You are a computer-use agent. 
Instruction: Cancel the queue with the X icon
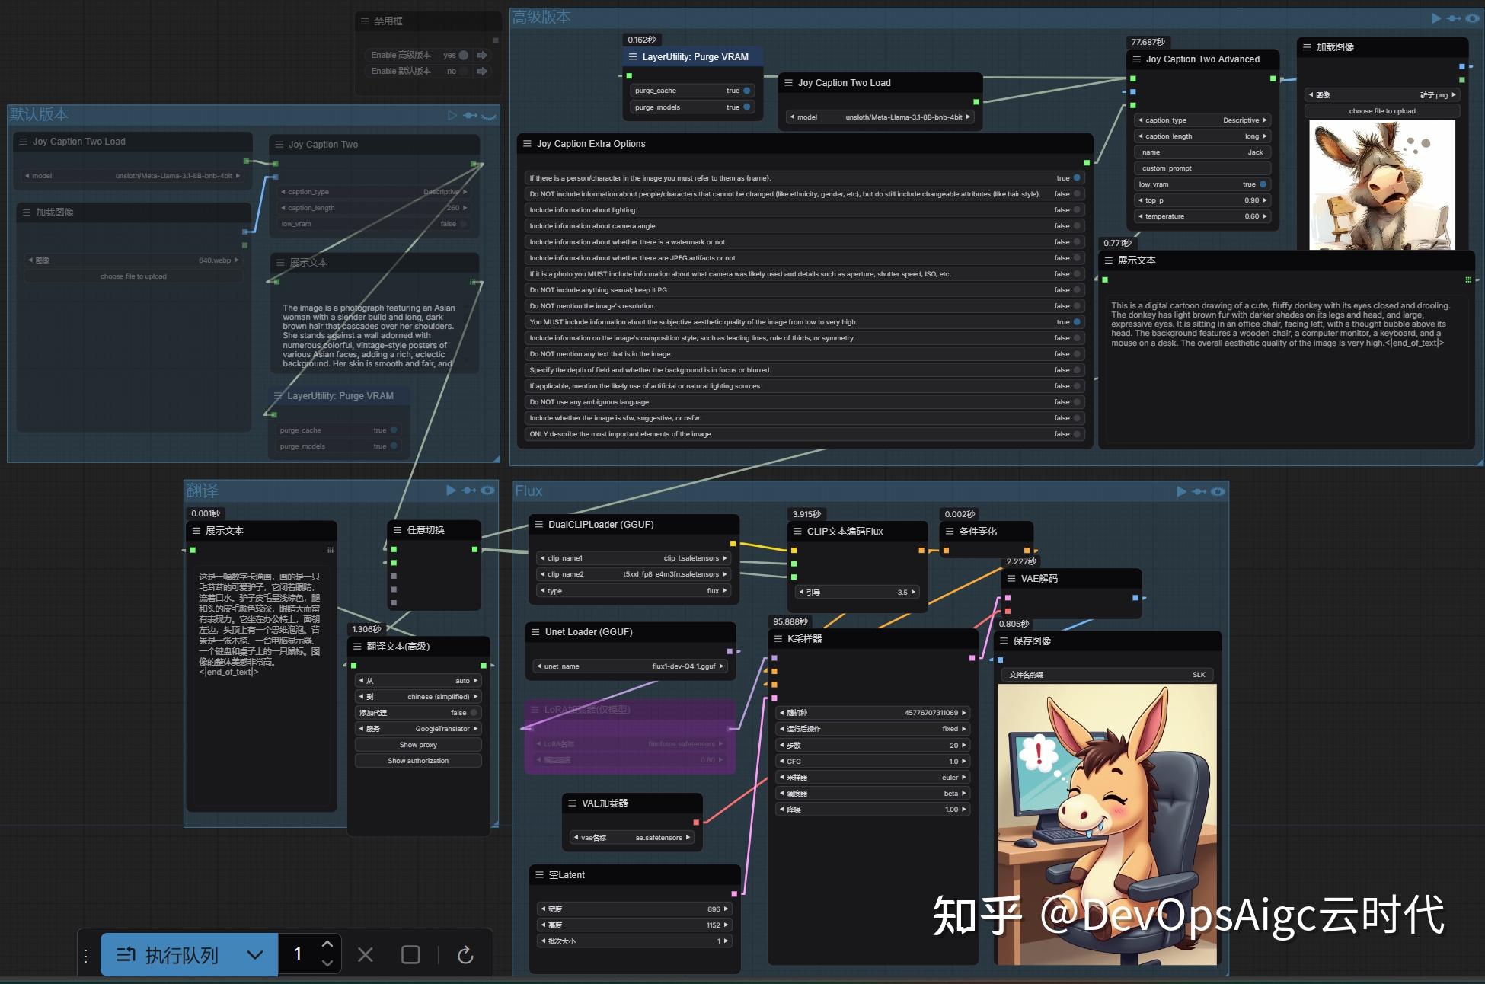click(x=366, y=954)
